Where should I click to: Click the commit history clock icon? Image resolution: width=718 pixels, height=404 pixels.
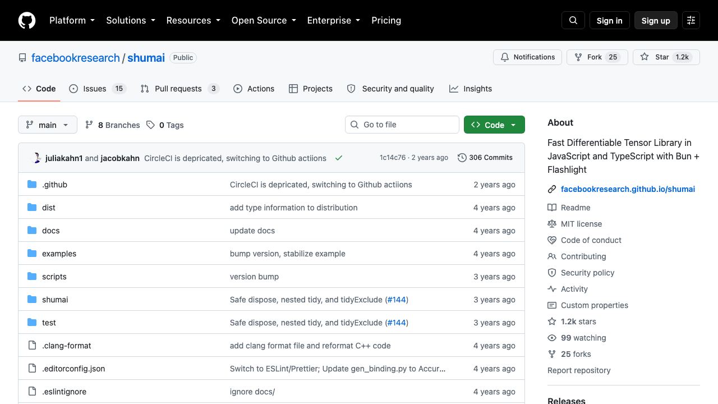coord(462,158)
